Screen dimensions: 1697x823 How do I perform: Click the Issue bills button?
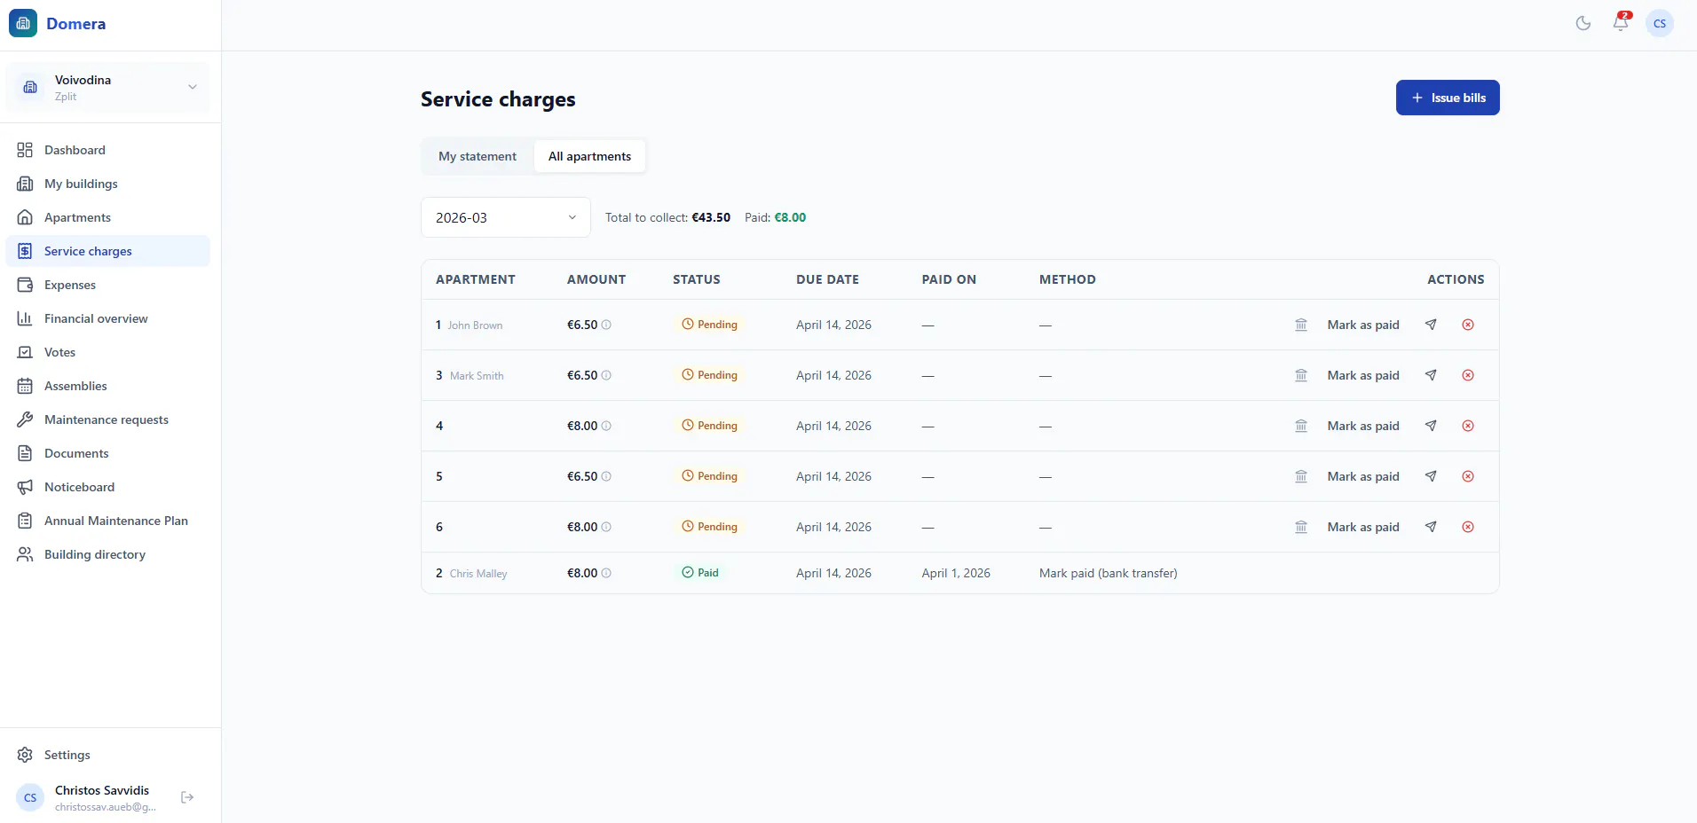1448,98
